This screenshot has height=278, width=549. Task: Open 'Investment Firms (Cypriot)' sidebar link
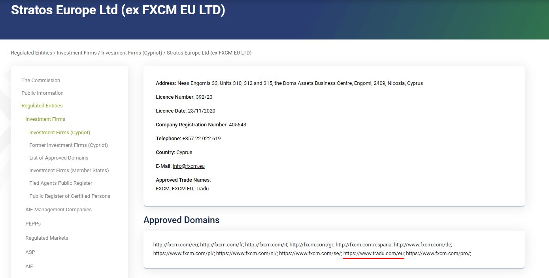[x=60, y=133]
